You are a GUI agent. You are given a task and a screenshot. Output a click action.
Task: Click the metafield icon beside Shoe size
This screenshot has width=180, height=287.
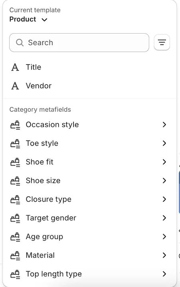click(x=15, y=181)
